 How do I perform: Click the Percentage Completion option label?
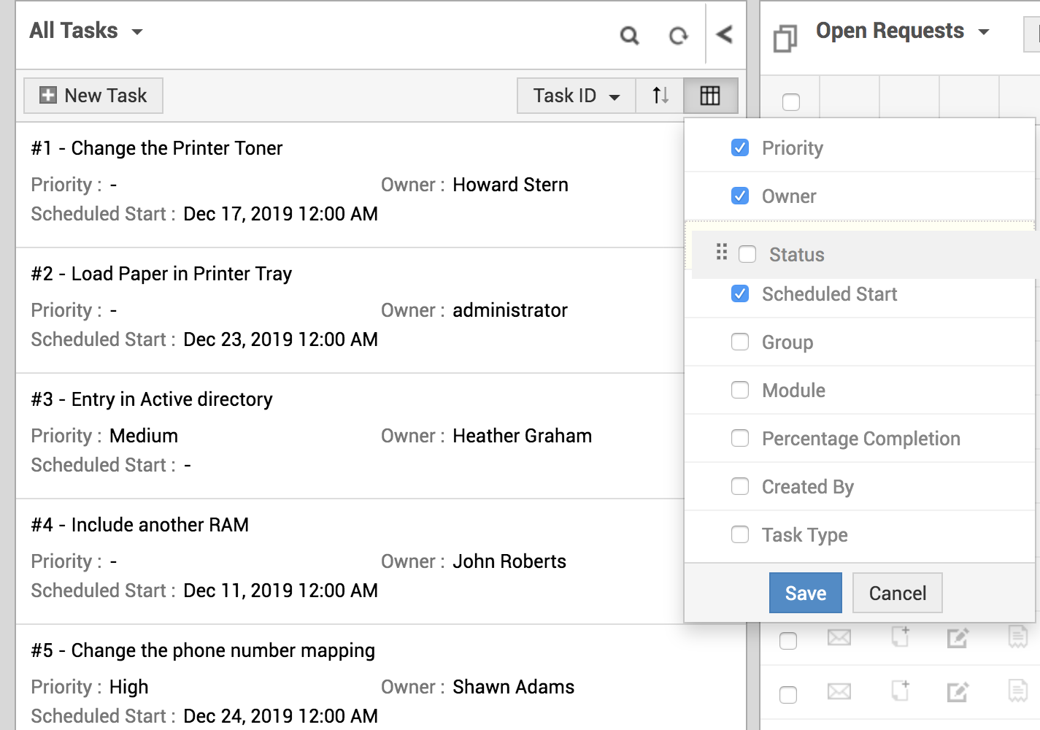[x=861, y=439]
